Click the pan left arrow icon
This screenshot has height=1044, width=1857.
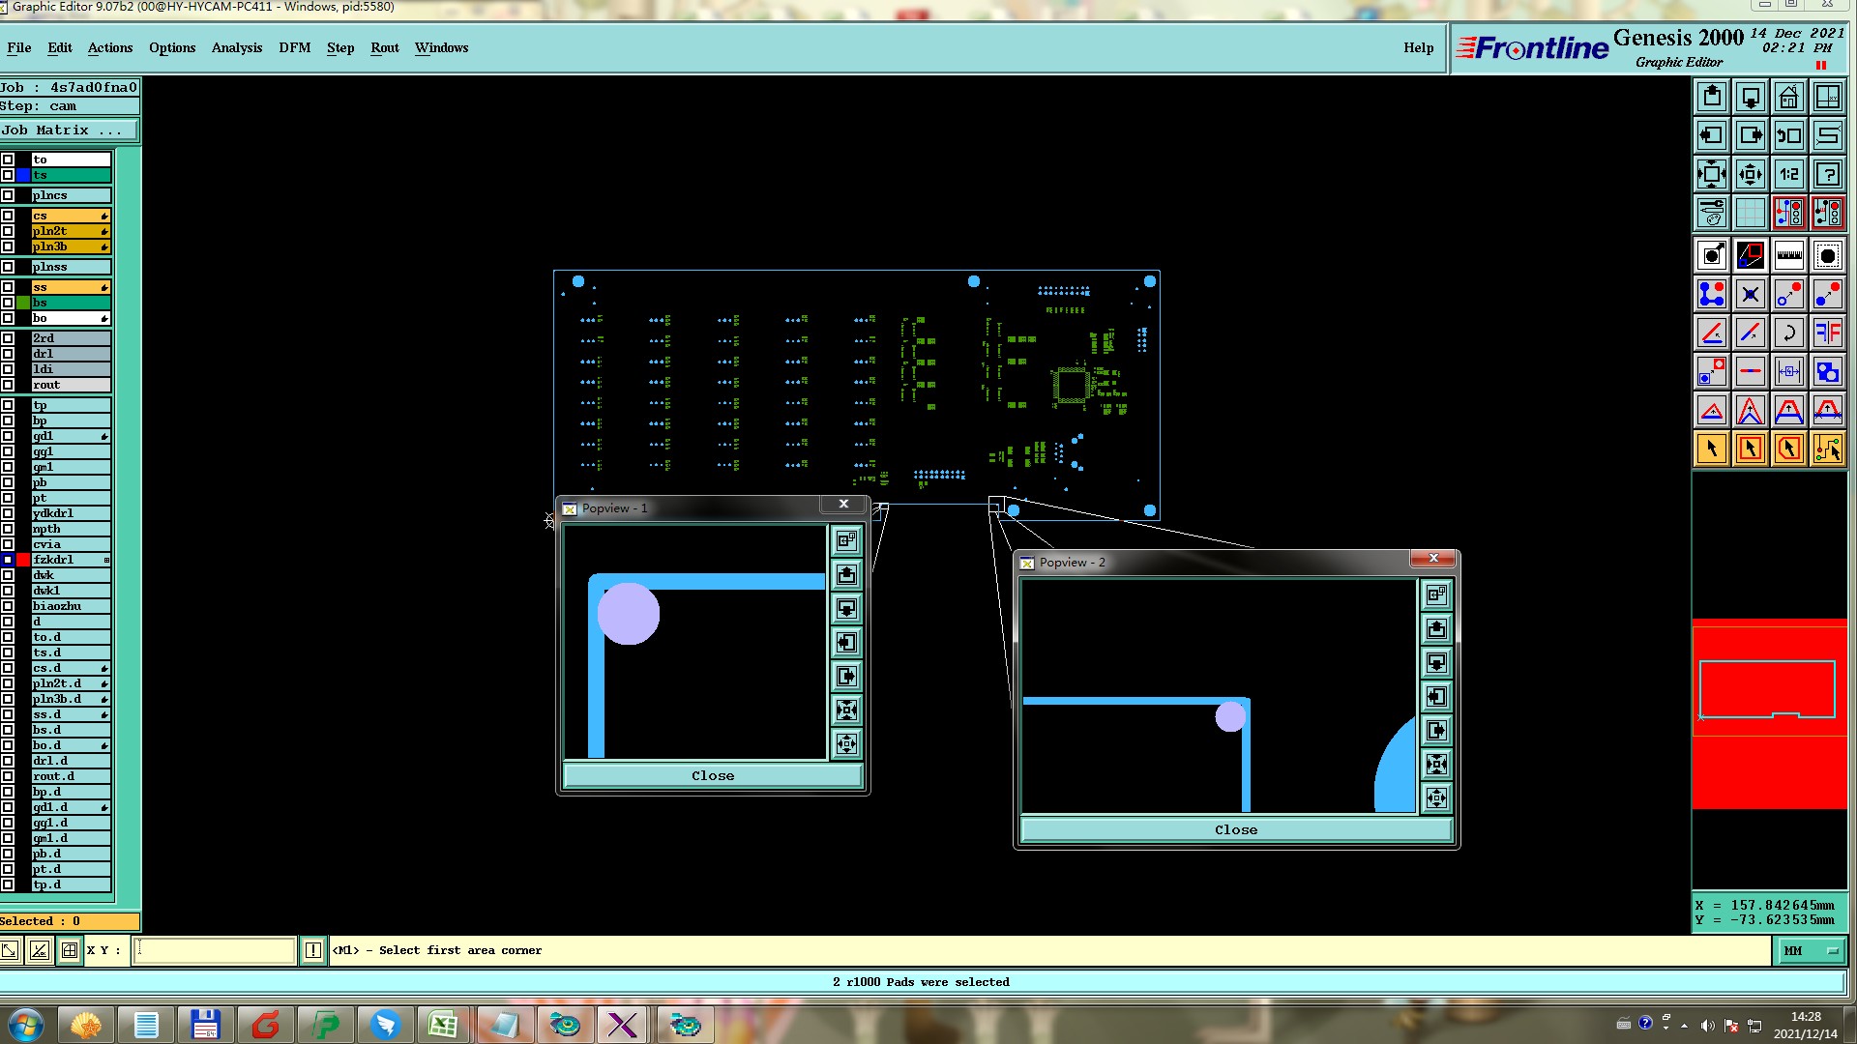coord(1711,135)
